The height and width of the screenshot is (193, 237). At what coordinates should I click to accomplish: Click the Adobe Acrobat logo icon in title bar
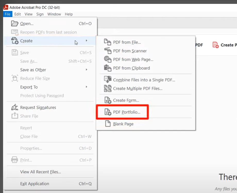click(x=6, y=7)
